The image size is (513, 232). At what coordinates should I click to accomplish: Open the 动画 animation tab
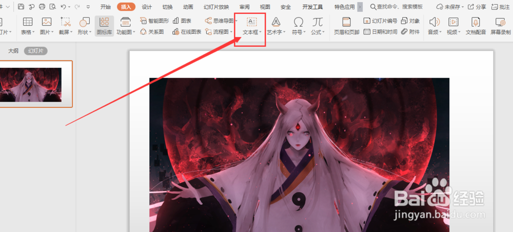pos(188,7)
